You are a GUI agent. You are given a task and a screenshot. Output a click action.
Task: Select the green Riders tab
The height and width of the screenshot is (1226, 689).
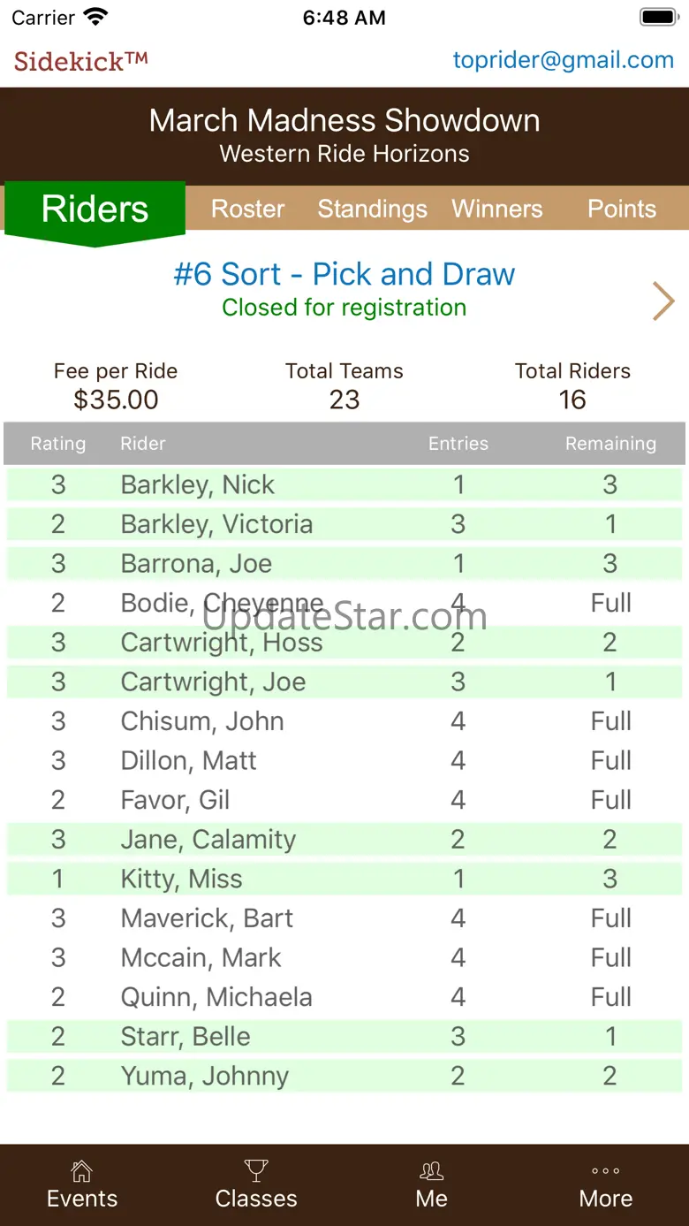pyautogui.click(x=95, y=209)
